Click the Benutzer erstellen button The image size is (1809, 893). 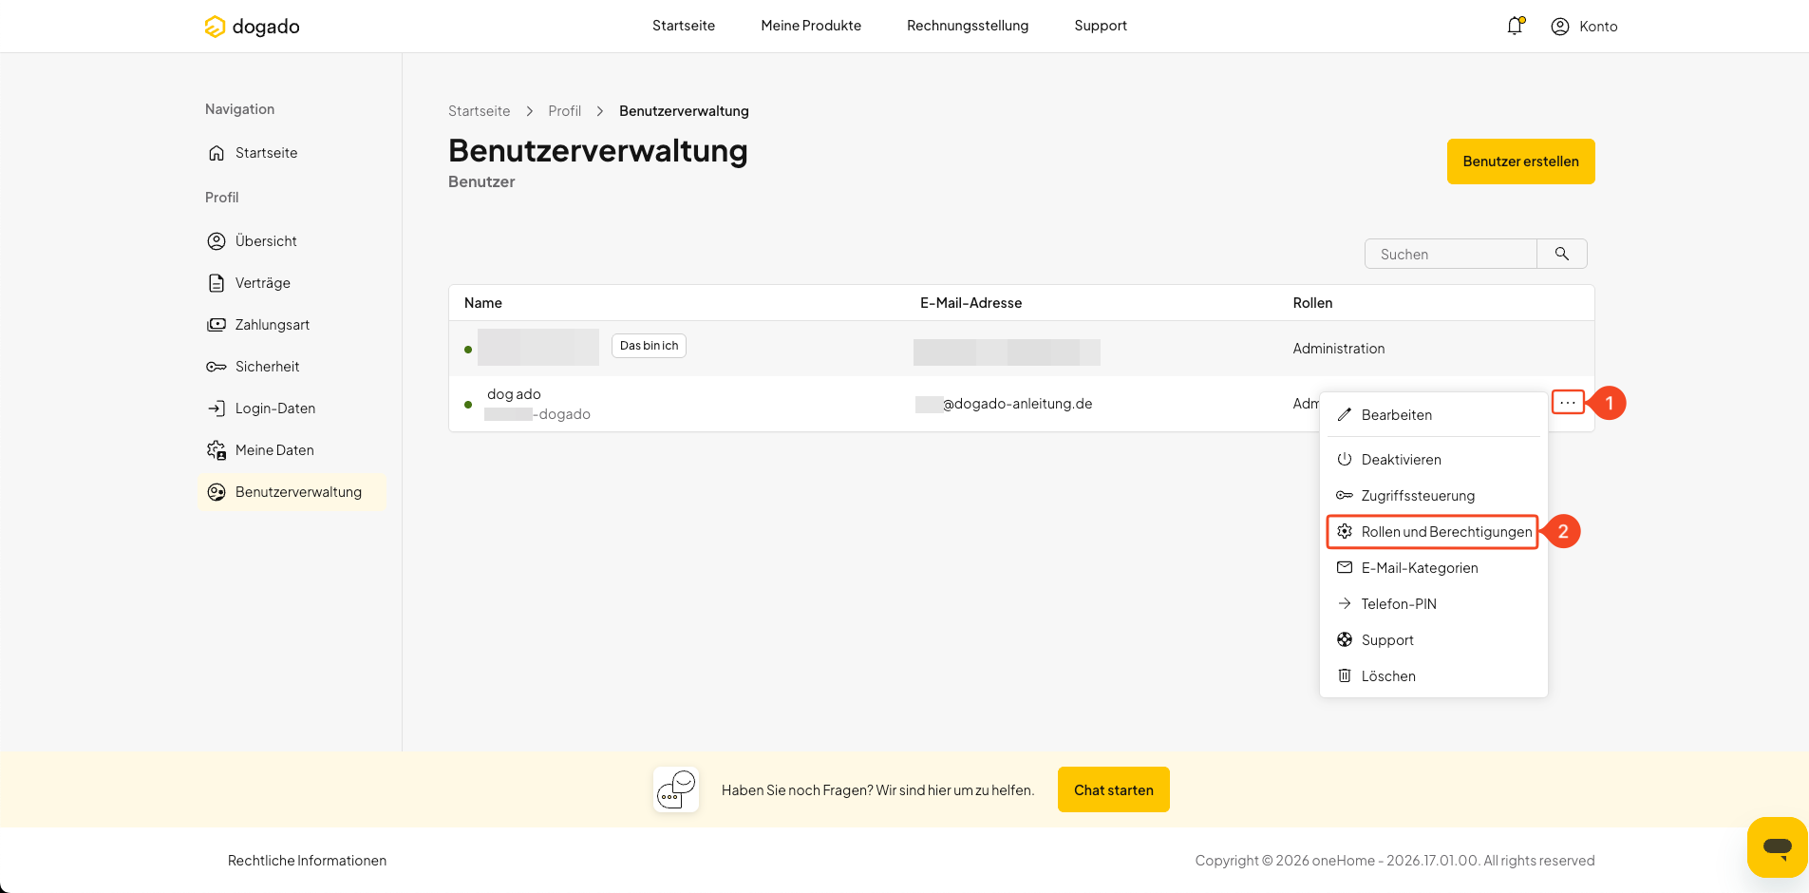point(1520,161)
